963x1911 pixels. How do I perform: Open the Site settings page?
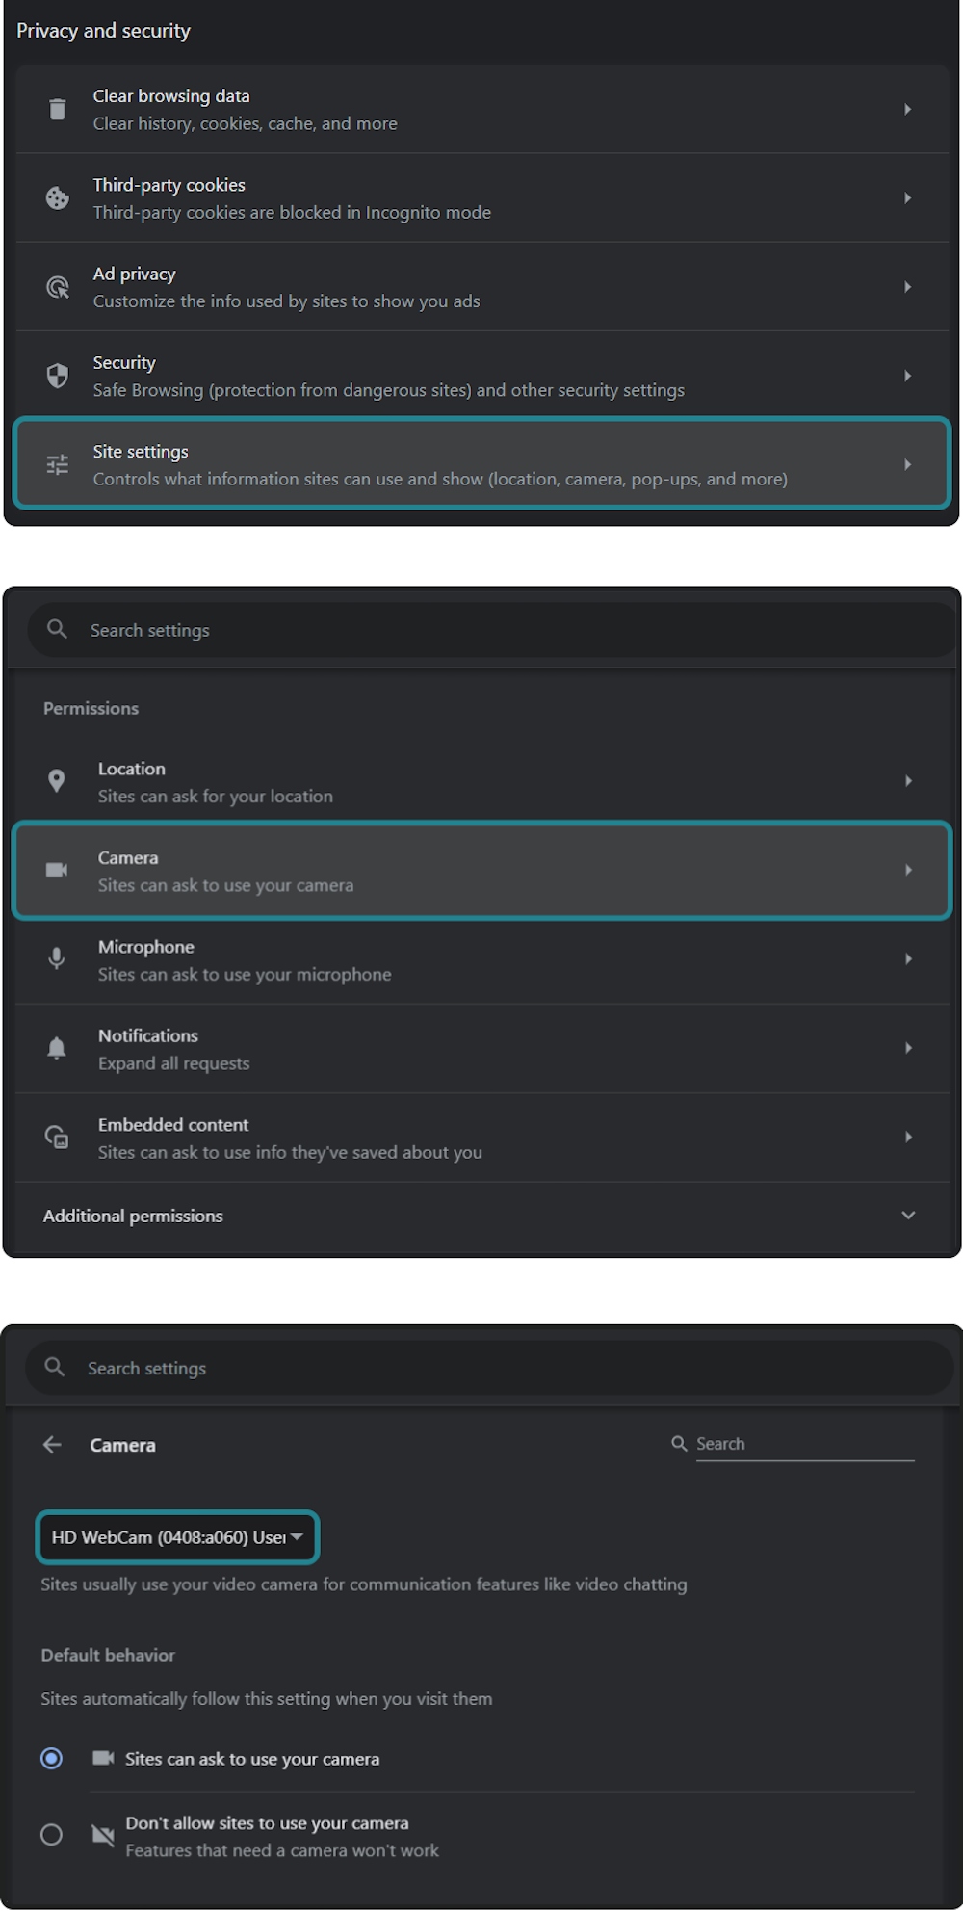coord(481,463)
